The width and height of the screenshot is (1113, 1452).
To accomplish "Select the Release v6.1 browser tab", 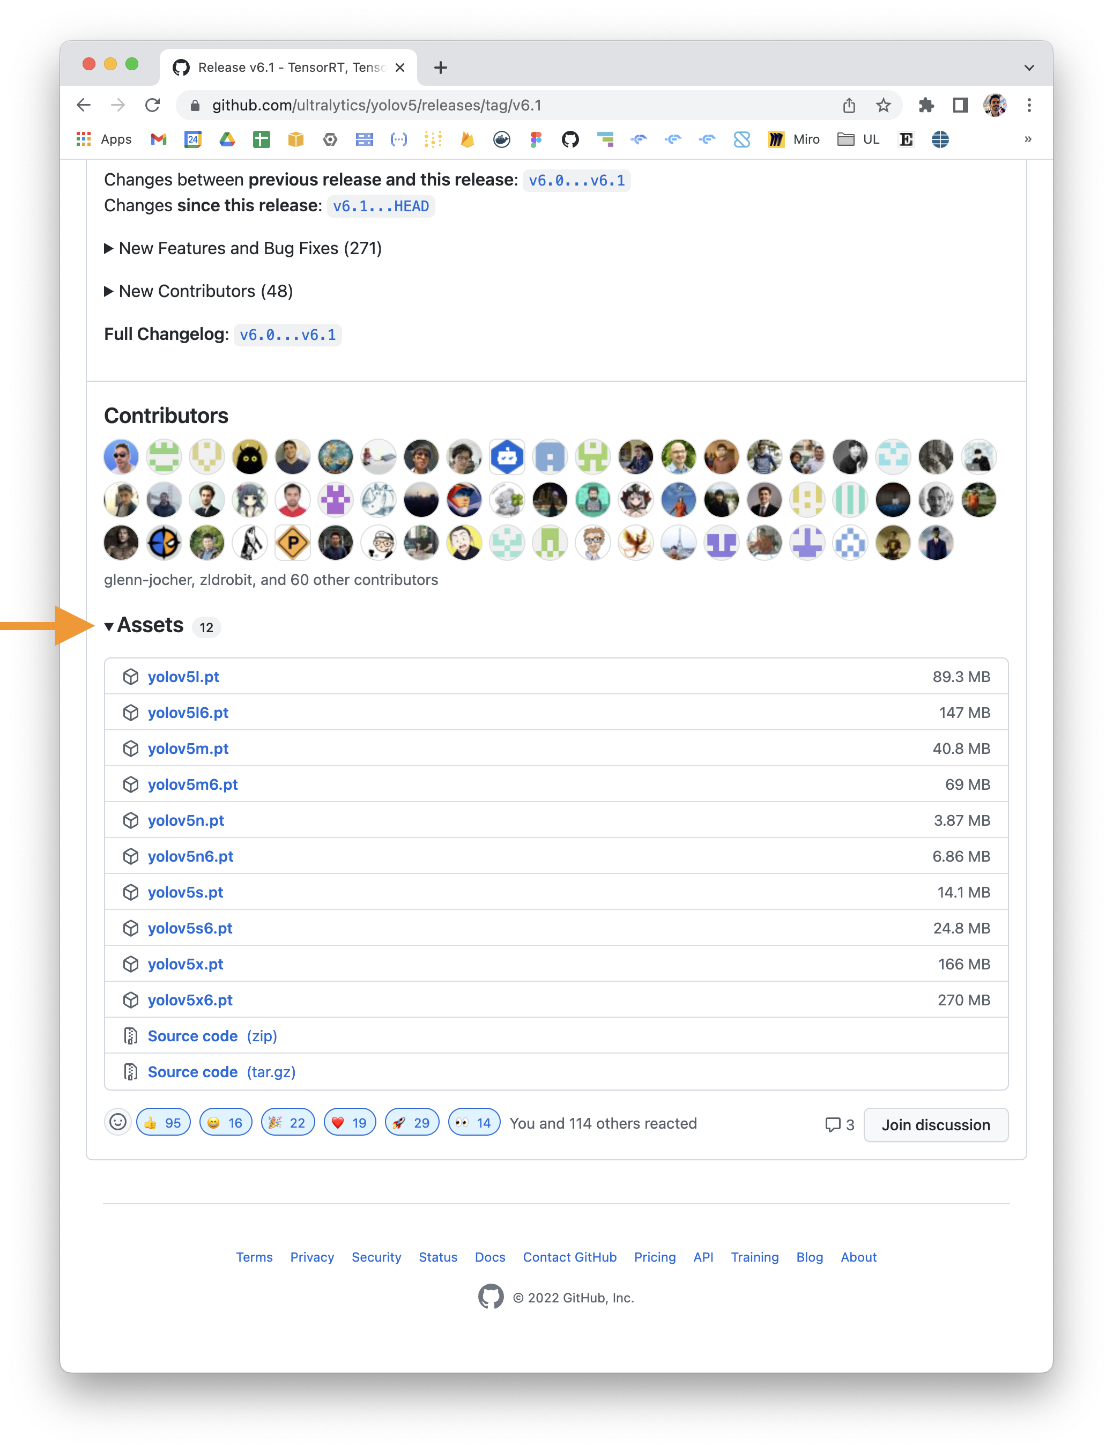I will pos(289,68).
